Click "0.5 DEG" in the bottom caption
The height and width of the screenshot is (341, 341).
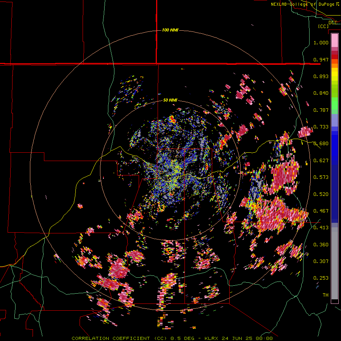tap(182, 338)
